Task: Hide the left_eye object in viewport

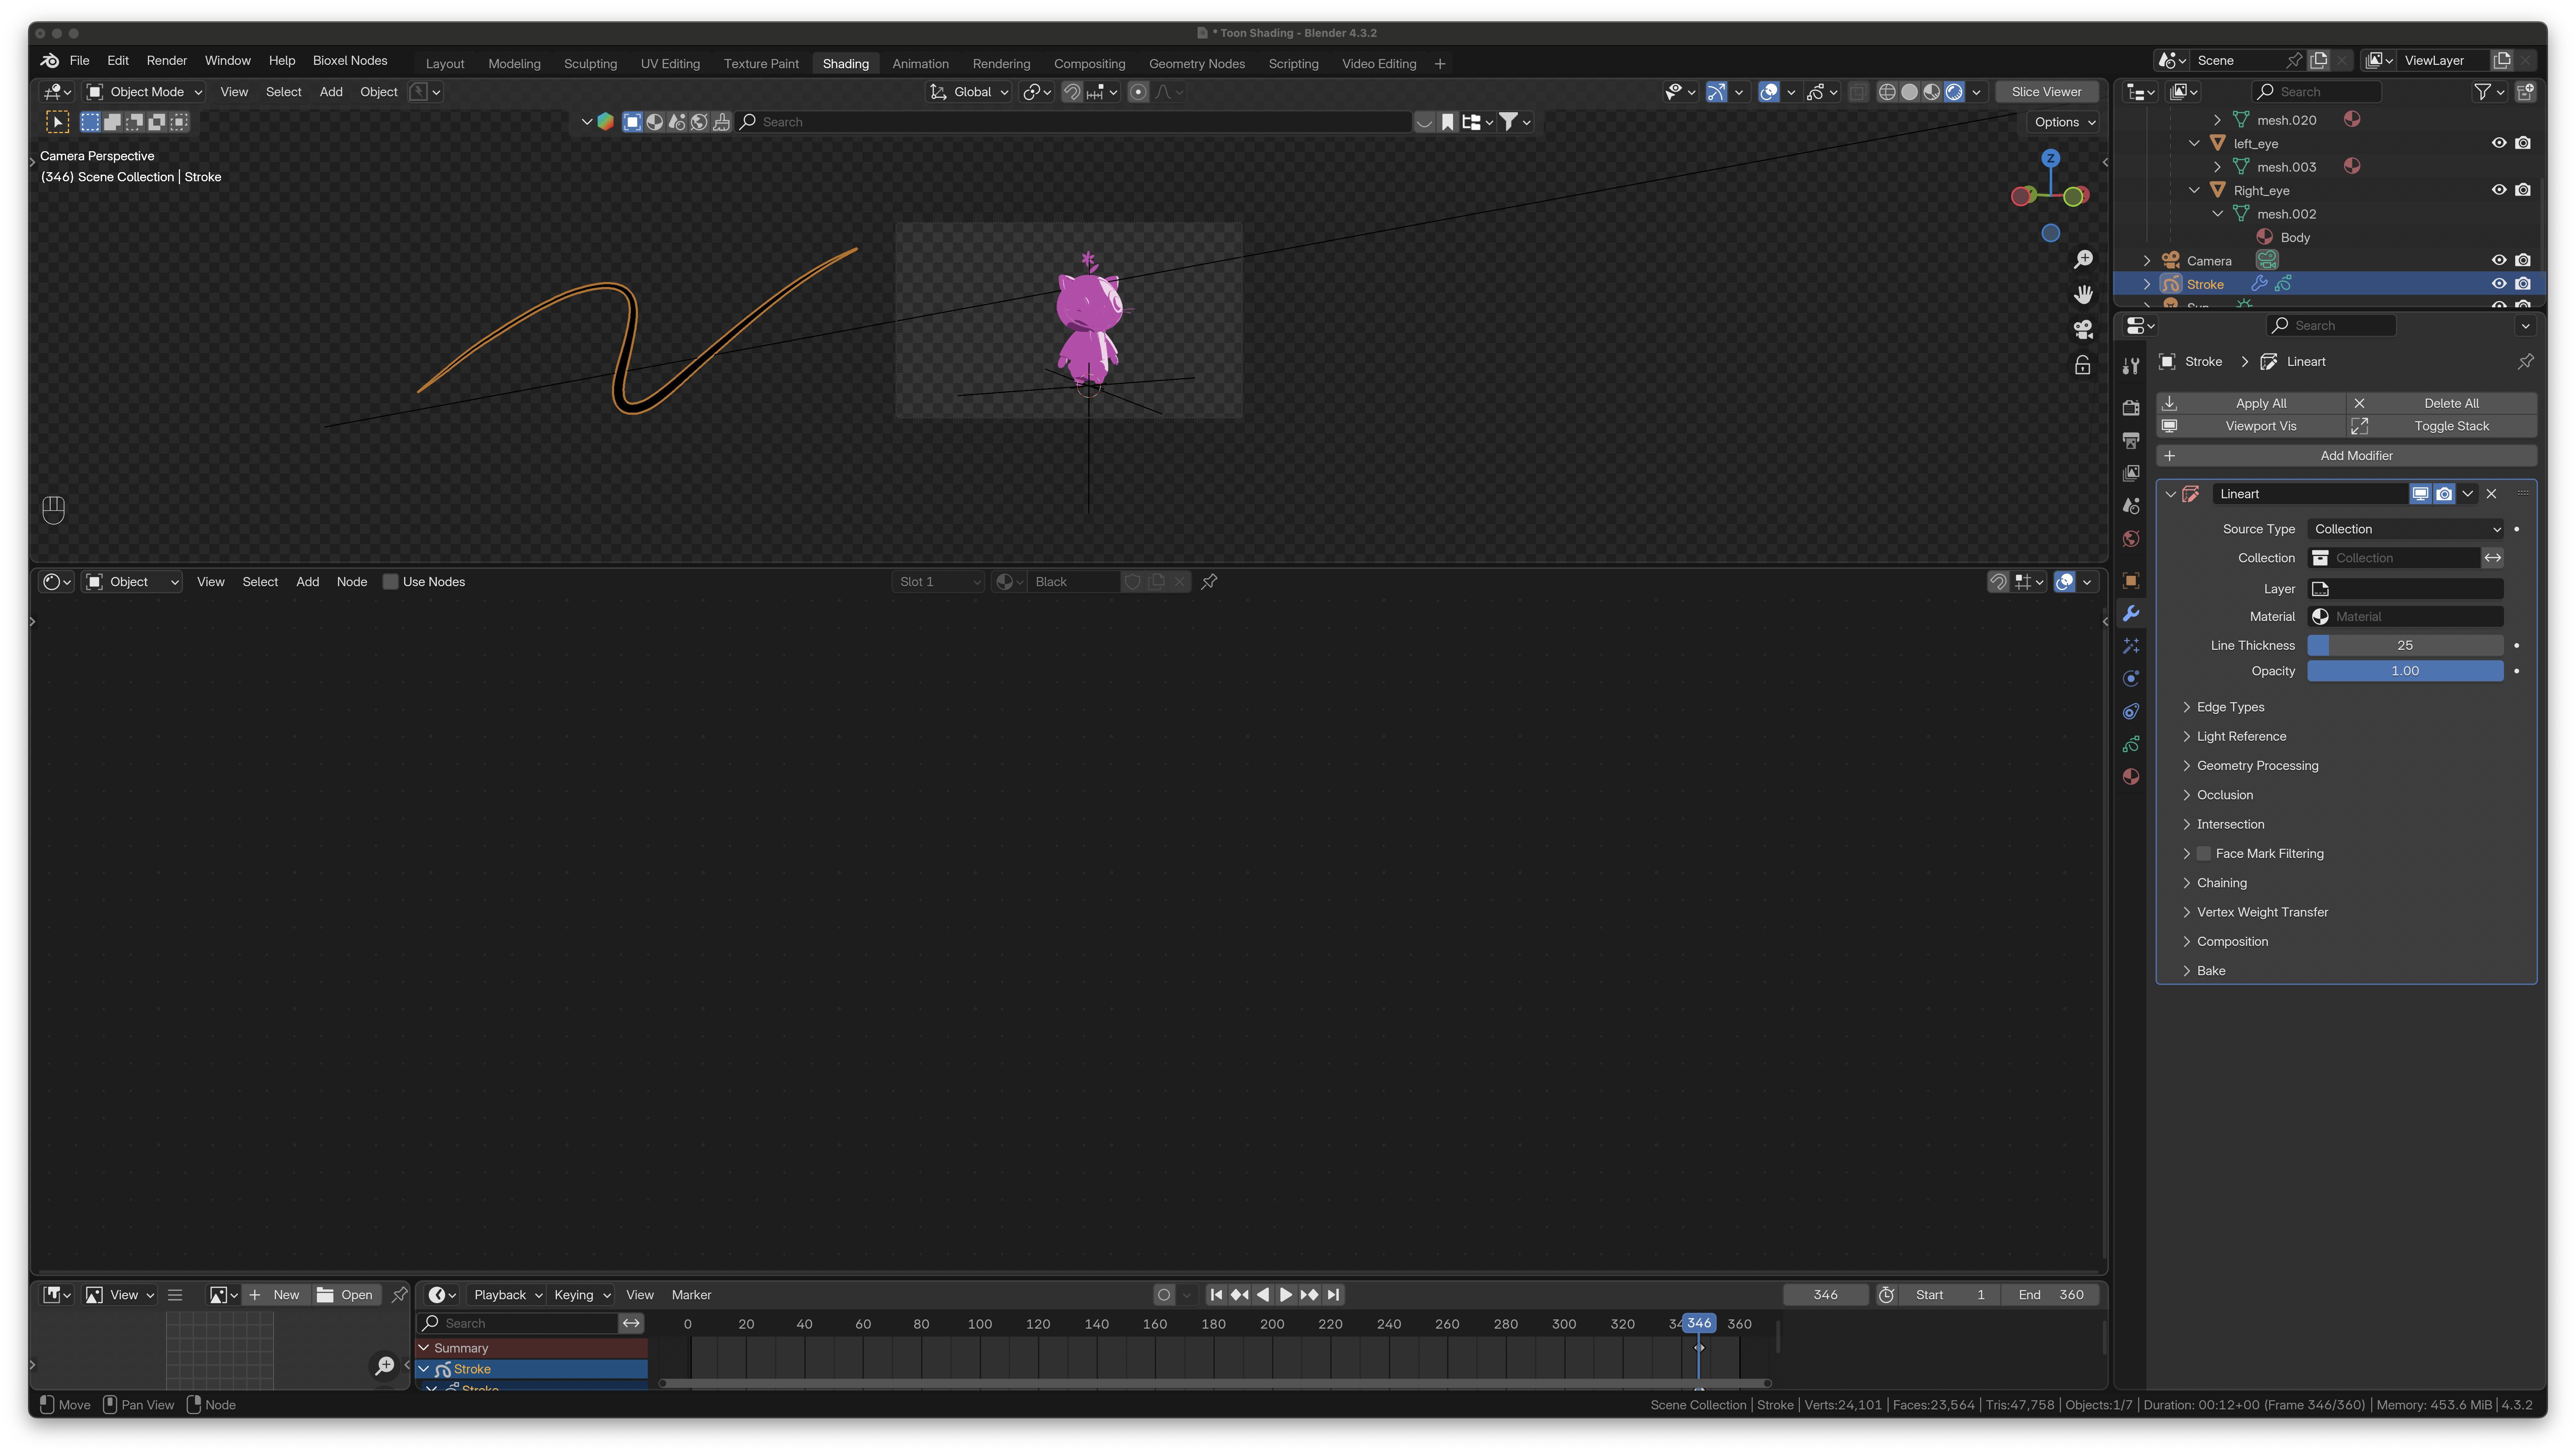Action: click(2499, 143)
